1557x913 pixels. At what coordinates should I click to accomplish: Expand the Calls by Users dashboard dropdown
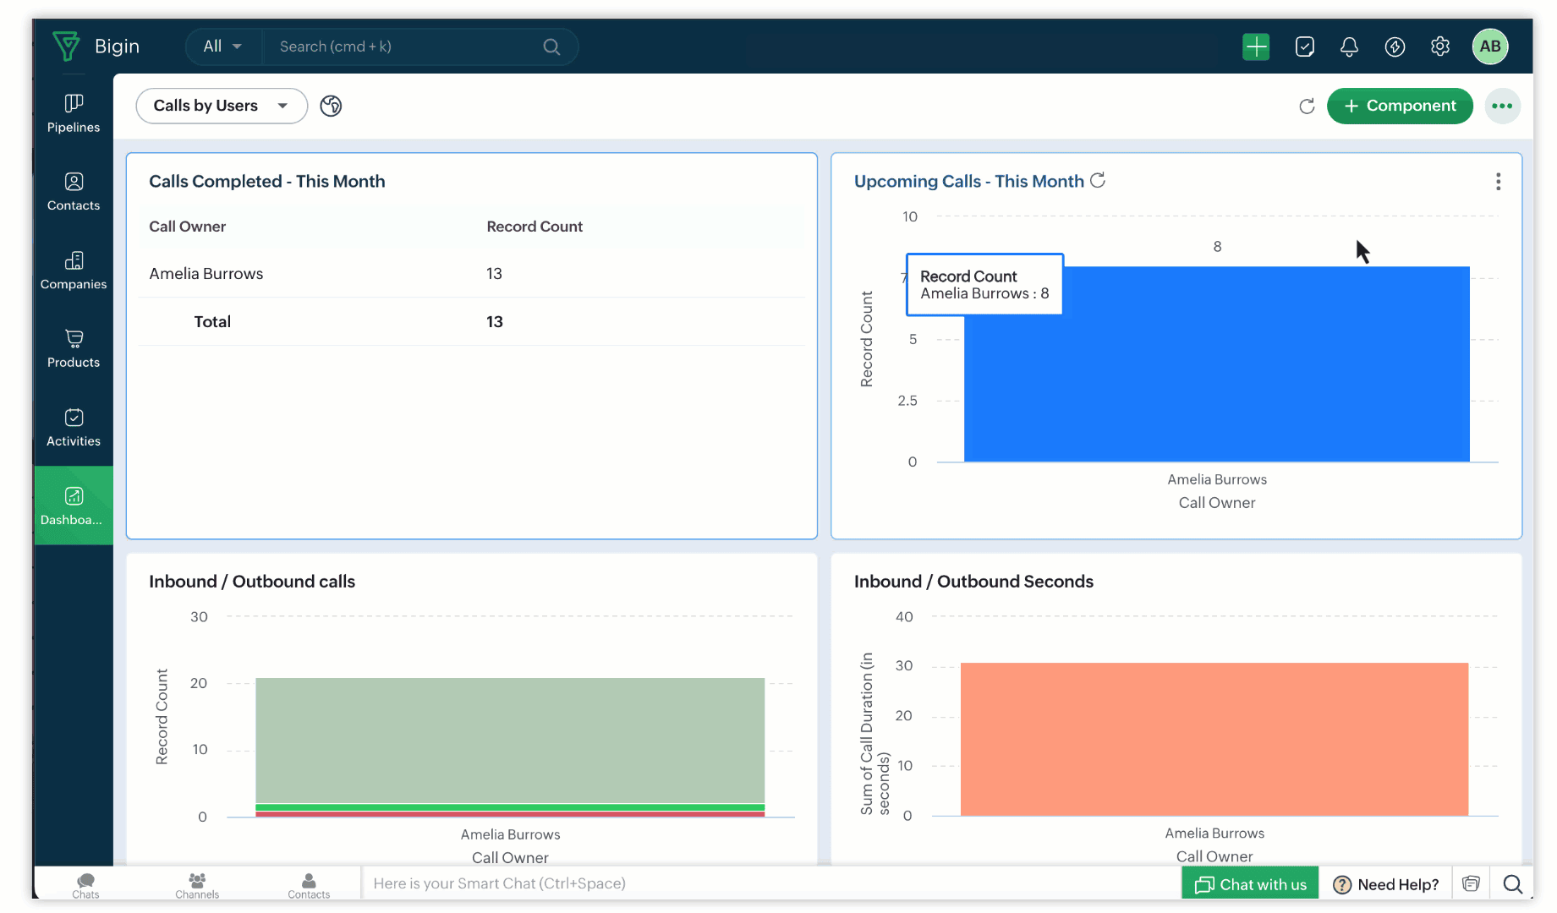pyautogui.click(x=222, y=106)
